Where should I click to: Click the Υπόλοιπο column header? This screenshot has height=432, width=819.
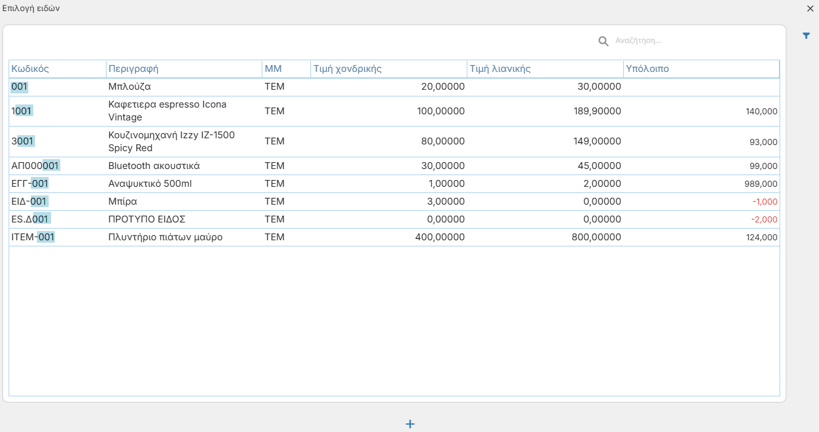coord(701,69)
